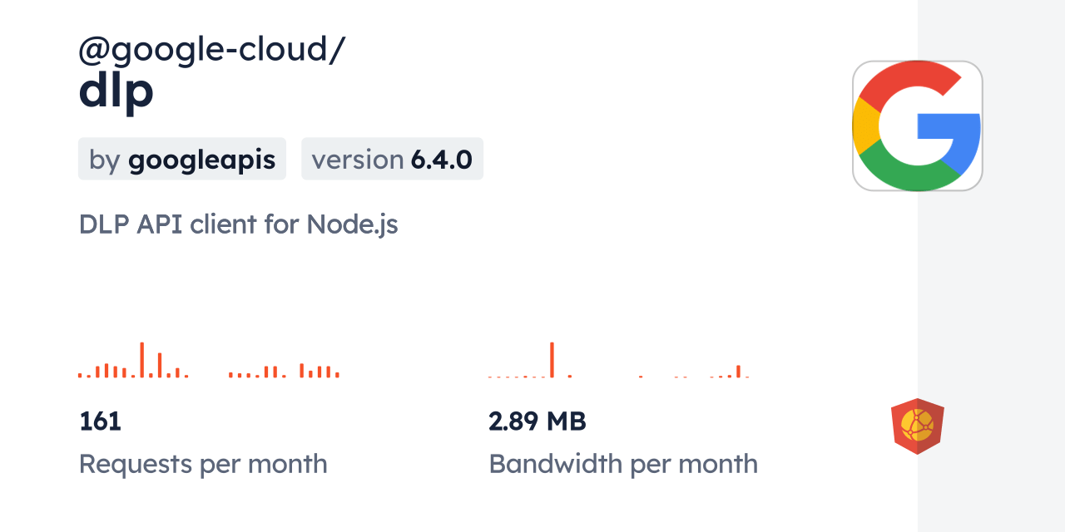Click the DLP API client description
Viewport: 1065px width, 532px height.
238,224
